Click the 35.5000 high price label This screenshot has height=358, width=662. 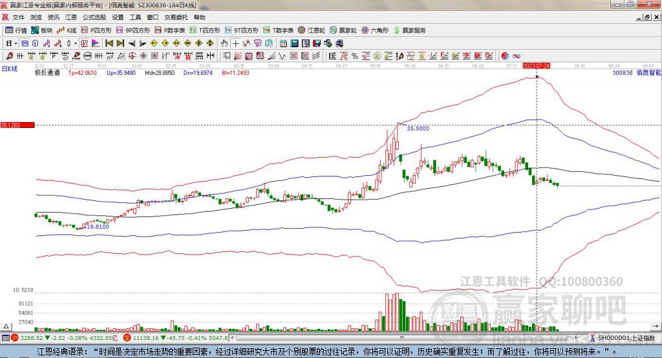pyautogui.click(x=418, y=129)
